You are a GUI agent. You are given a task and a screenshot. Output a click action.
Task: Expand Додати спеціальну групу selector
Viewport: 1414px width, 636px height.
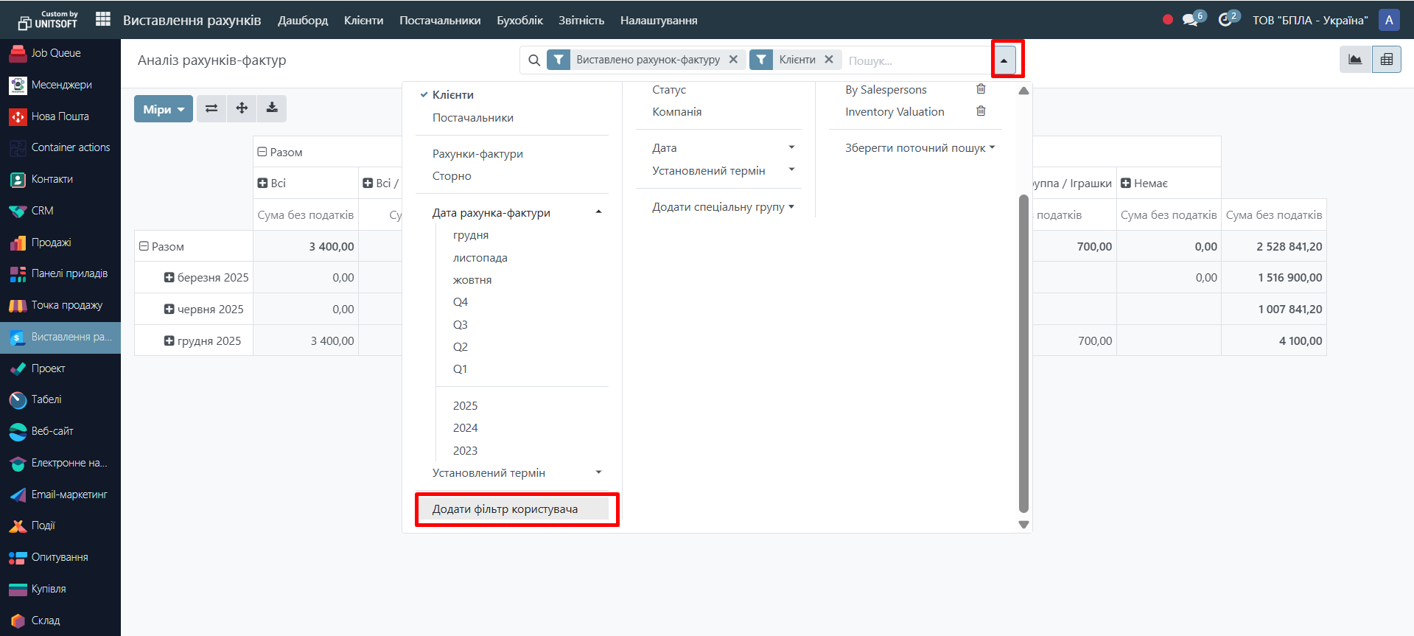722,207
